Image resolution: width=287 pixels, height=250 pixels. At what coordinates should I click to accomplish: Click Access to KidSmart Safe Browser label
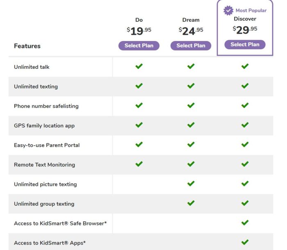(60, 223)
